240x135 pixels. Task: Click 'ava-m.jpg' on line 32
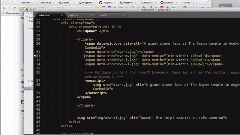[126, 56]
